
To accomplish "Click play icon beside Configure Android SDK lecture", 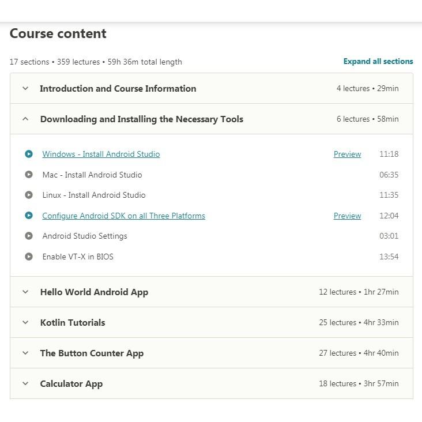I will pyautogui.click(x=29, y=216).
